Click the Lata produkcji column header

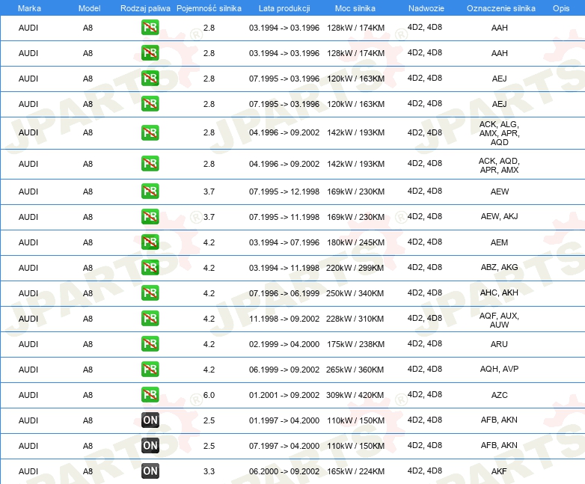pos(284,8)
